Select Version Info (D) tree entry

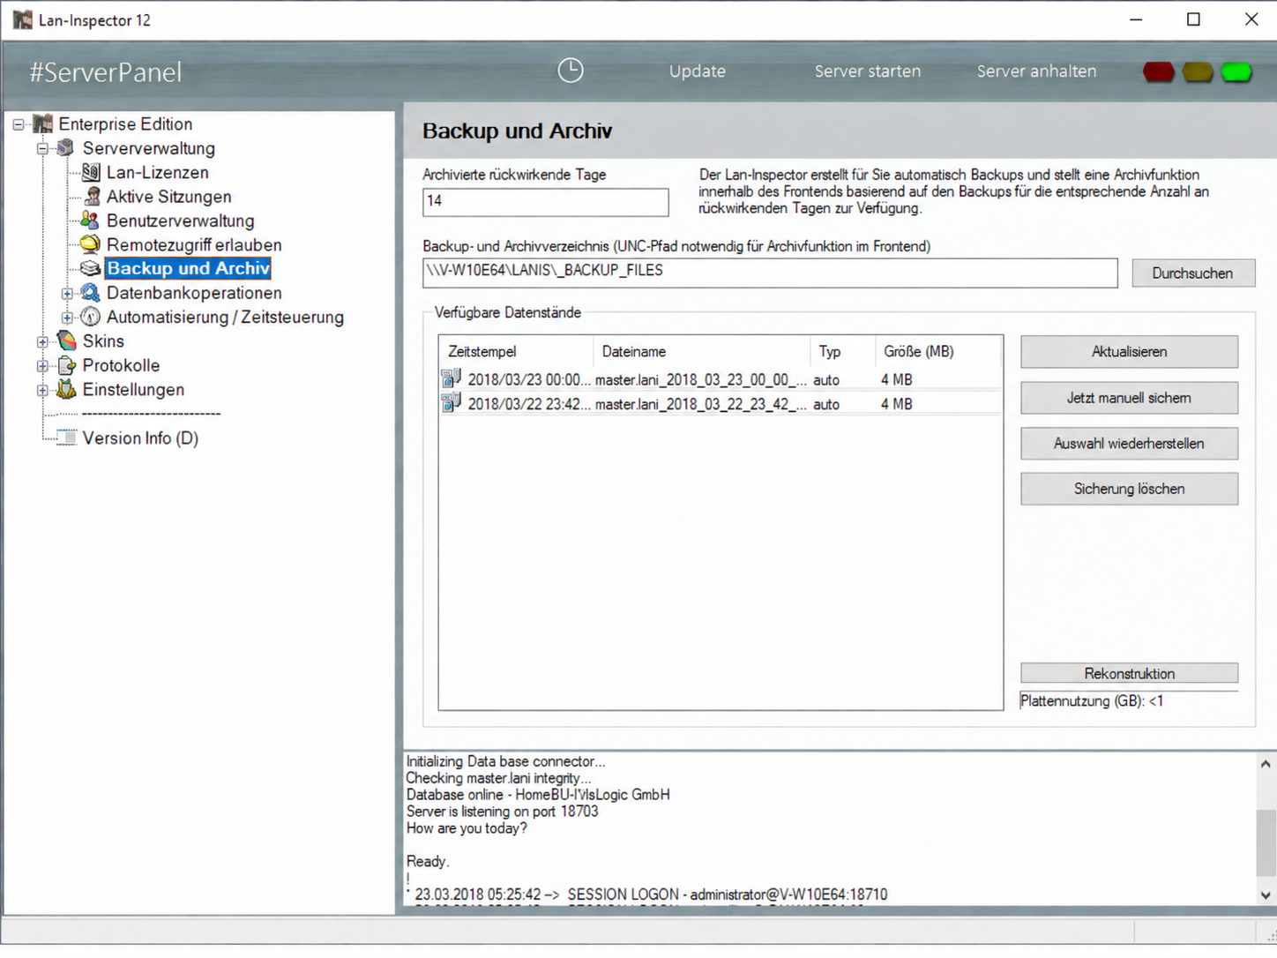tap(140, 438)
